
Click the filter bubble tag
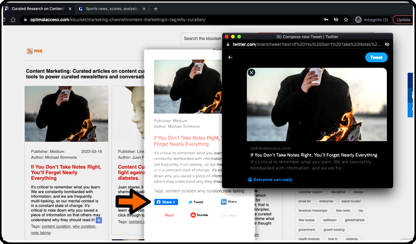[306, 220]
